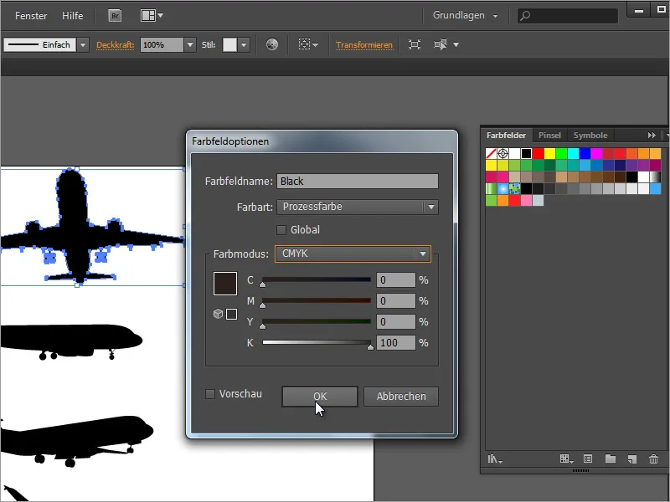Screen dimensions: 670x502
Task: Open the swatch libraries menu icon
Action: (x=495, y=458)
